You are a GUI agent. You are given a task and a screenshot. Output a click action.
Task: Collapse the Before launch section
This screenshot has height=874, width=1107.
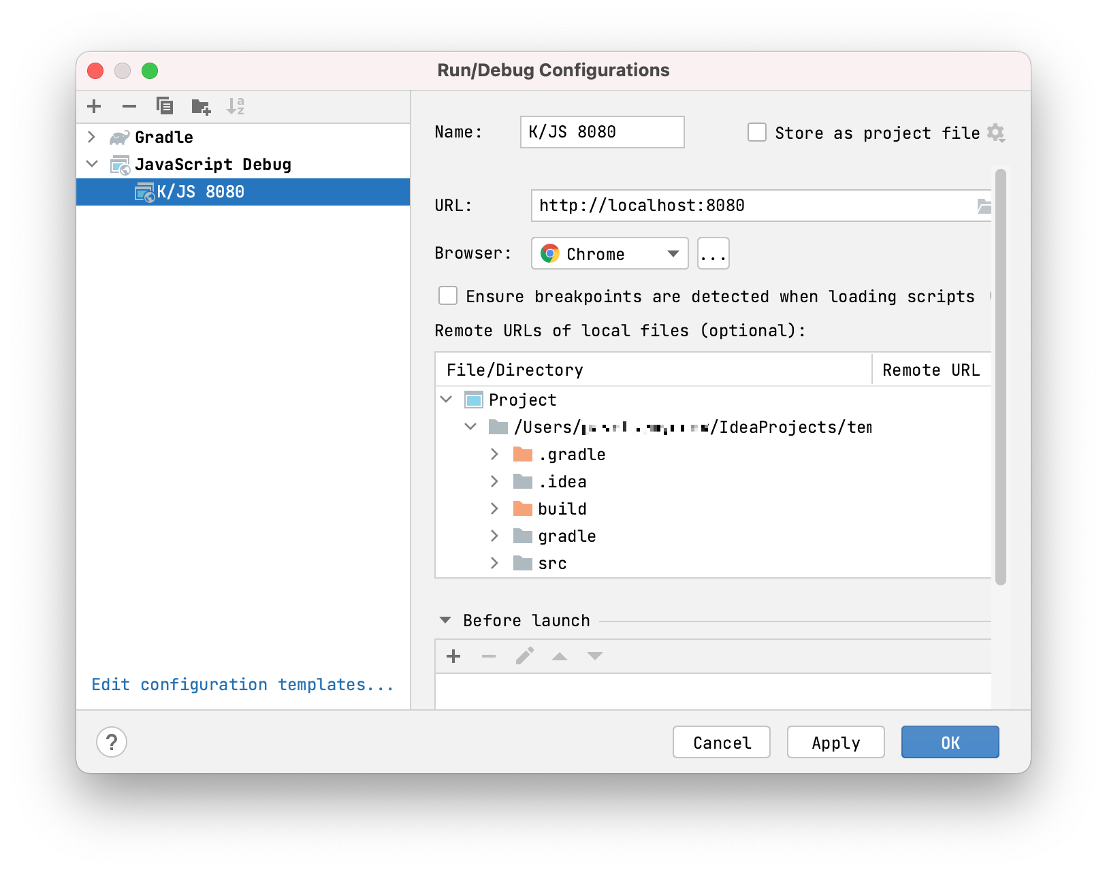click(445, 620)
